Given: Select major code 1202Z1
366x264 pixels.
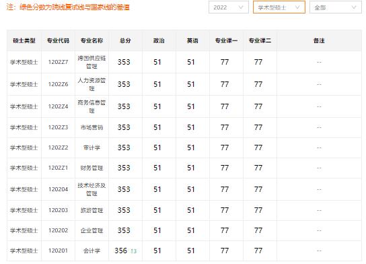Looking at the screenshot, I should click(x=58, y=168).
